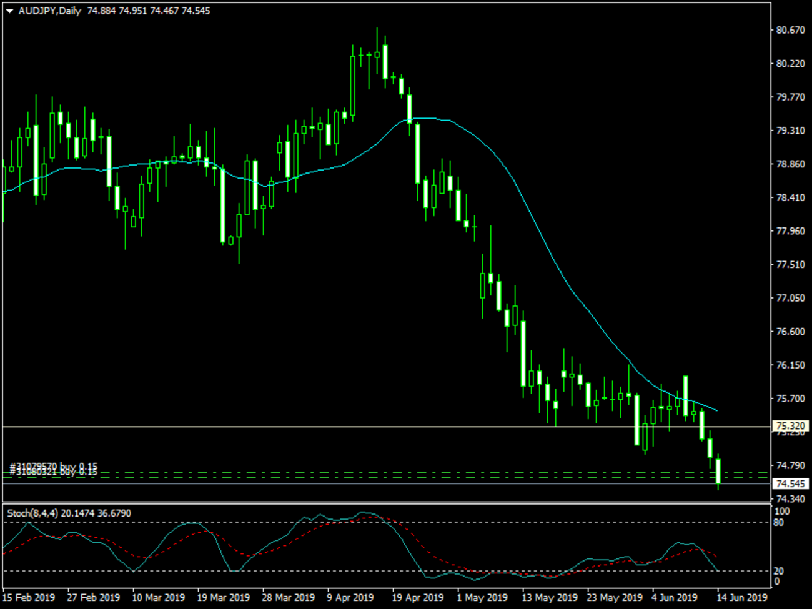The width and height of the screenshot is (812, 609).
Task: Open the chart menu arrow beside AUDJPY
Action: coord(10,11)
